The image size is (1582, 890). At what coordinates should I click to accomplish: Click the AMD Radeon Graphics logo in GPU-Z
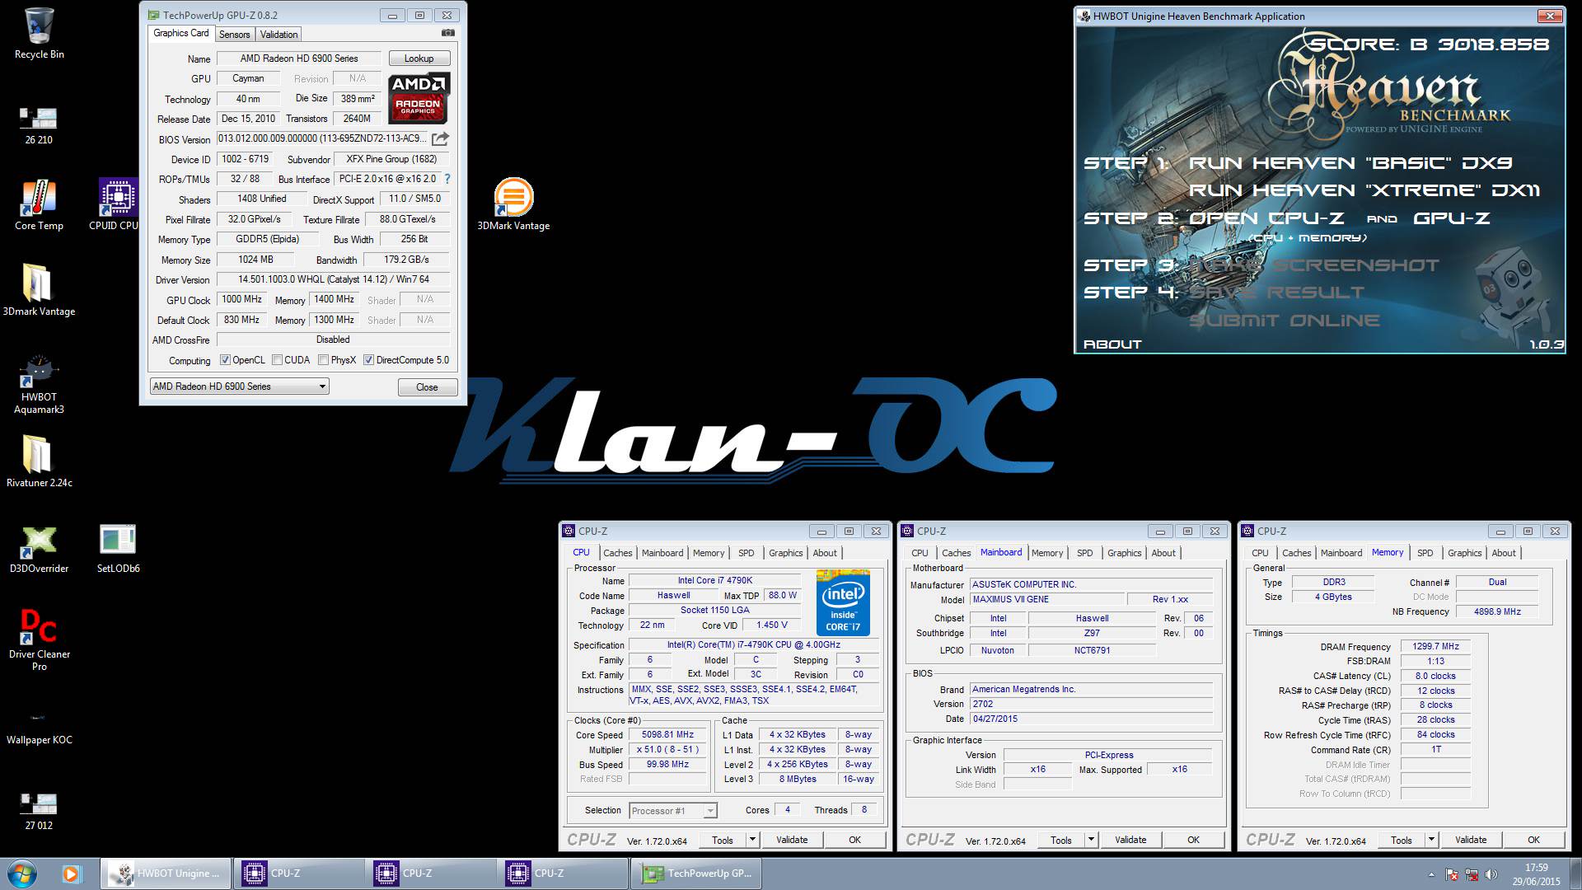pos(419,98)
